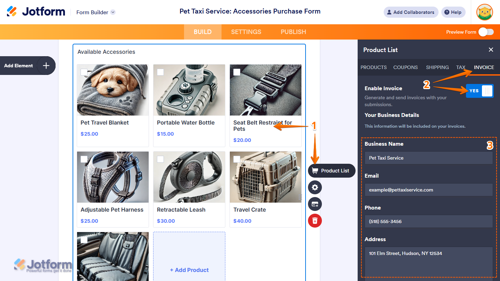Close the Product List panel
Viewport: 500px width, 281px height.
click(x=491, y=50)
